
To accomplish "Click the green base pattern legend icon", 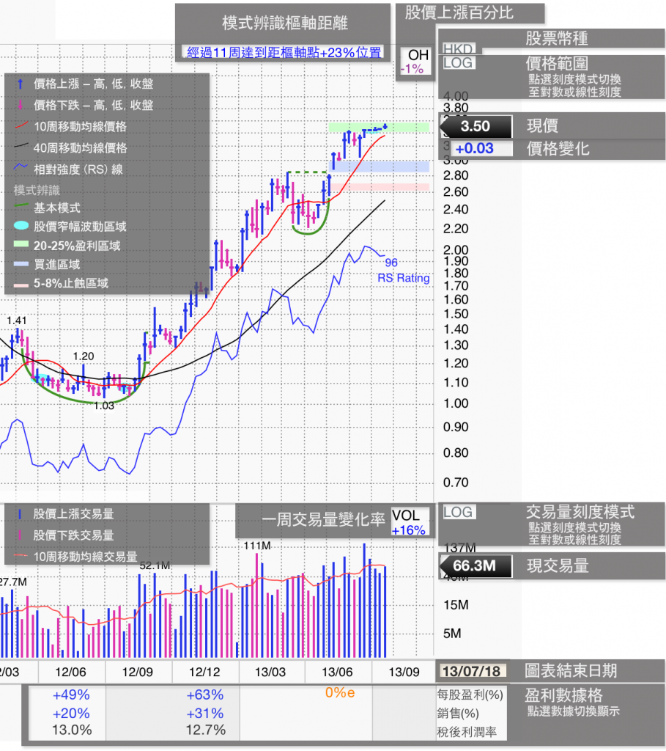I will pyautogui.click(x=21, y=209).
